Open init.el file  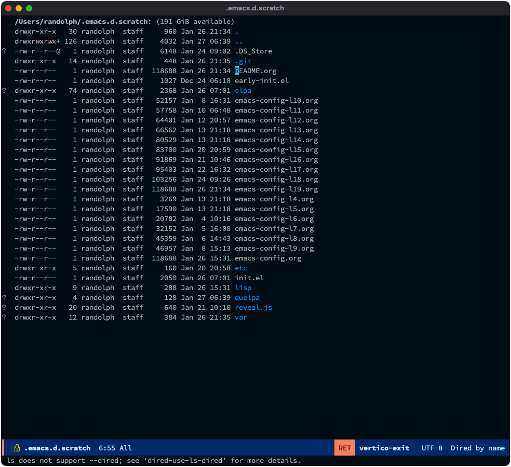coord(249,278)
